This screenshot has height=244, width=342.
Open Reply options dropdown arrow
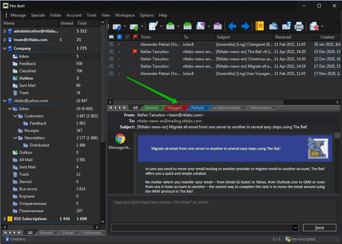178,26
